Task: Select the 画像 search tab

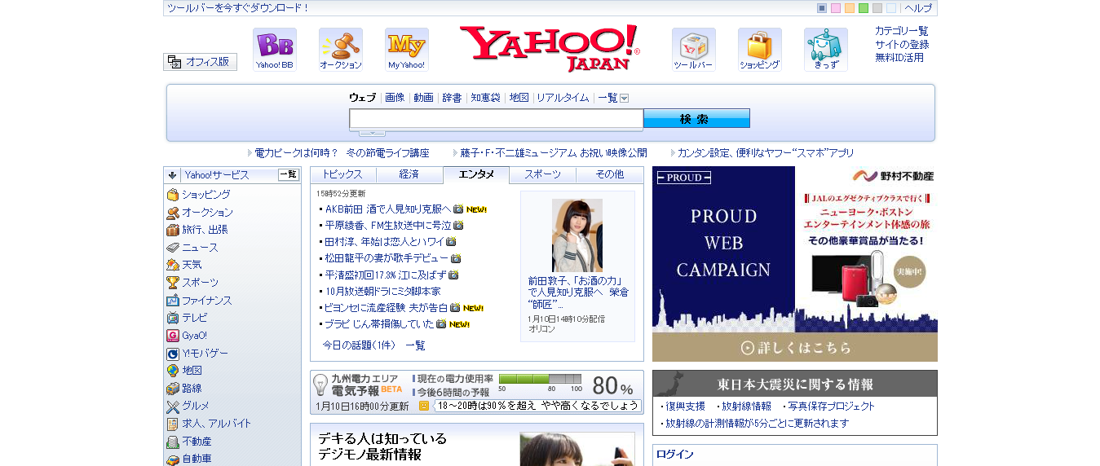Action: [x=395, y=98]
